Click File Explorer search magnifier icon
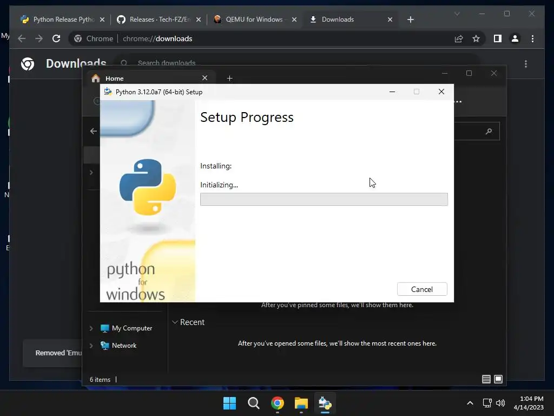Viewport: 554px width, 416px height. pyautogui.click(x=489, y=131)
